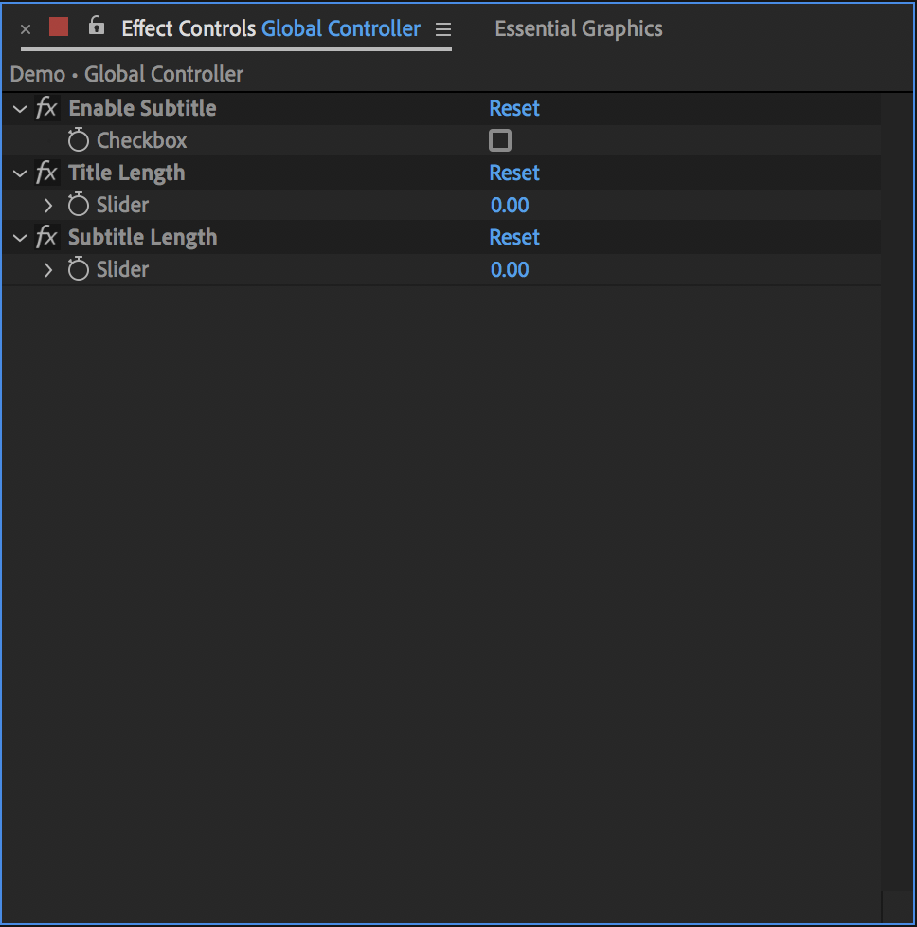Screen dimensions: 917x927
Task: Expand the Title Length Slider property
Action: coord(49,205)
